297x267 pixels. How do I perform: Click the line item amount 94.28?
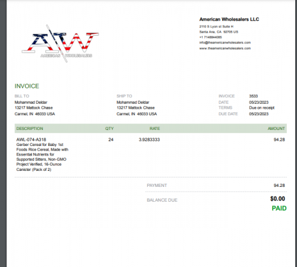[279, 139]
